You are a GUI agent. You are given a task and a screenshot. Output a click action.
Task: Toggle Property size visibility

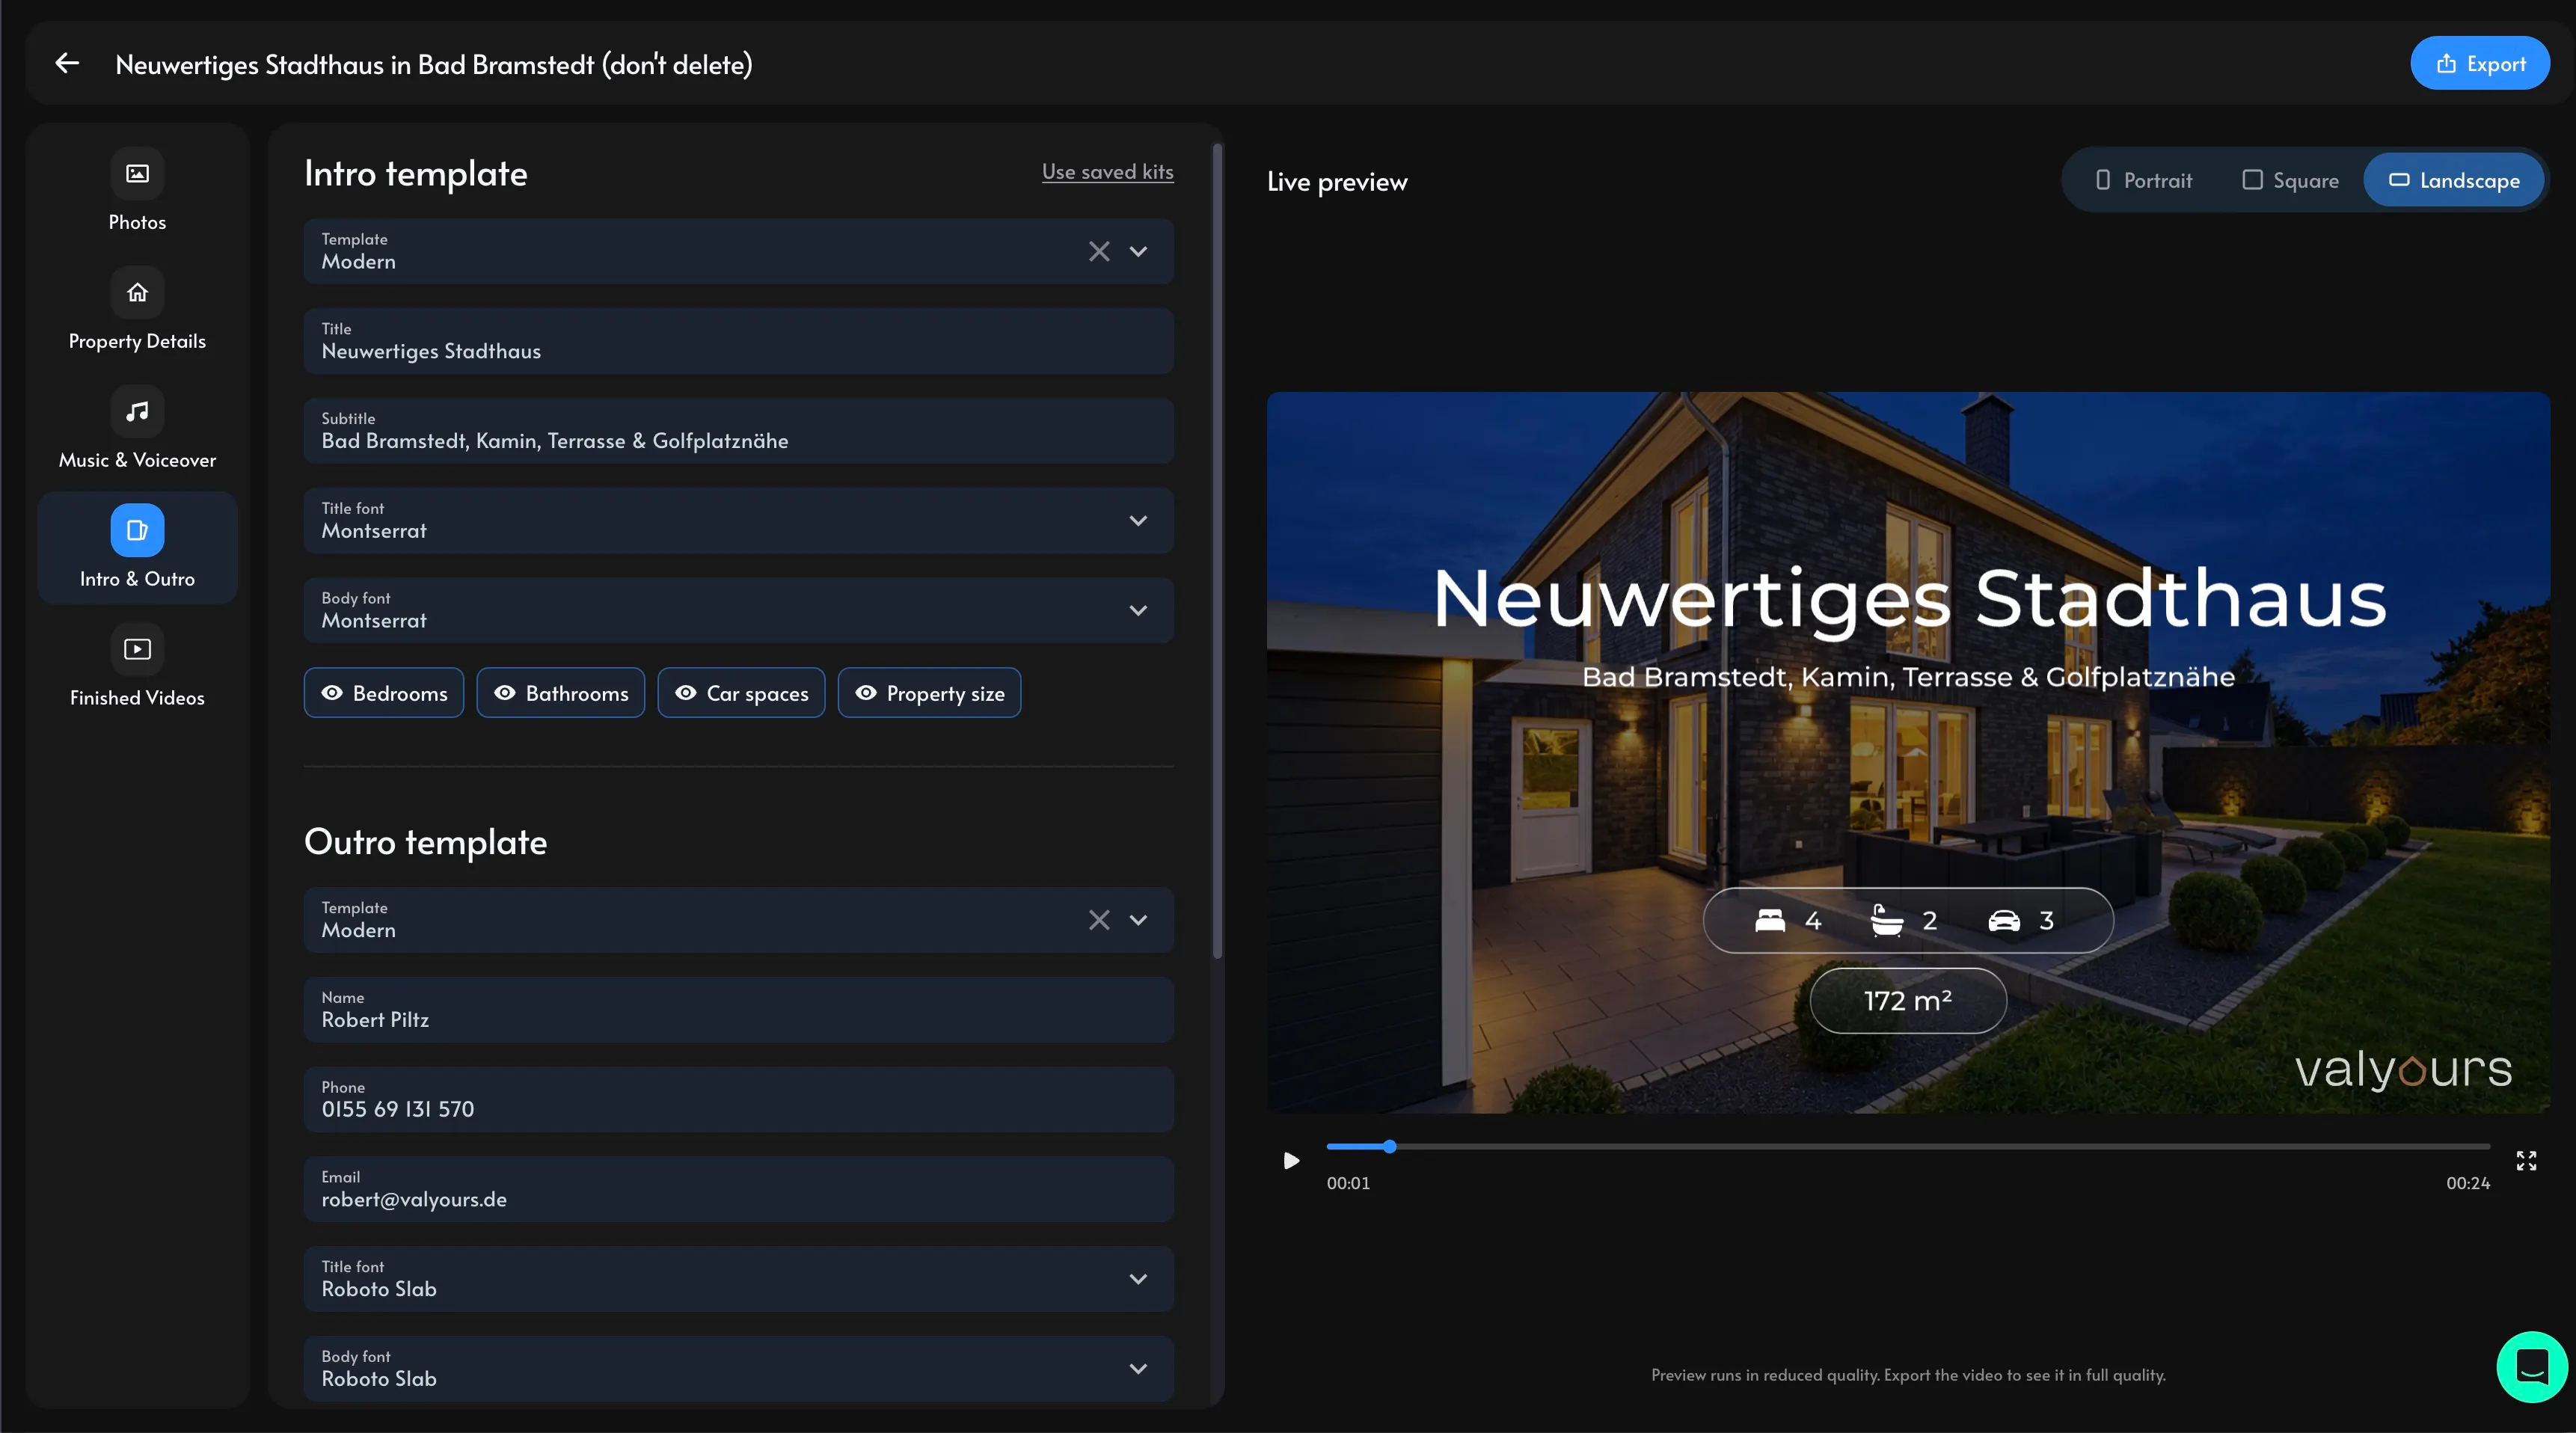[x=929, y=692]
